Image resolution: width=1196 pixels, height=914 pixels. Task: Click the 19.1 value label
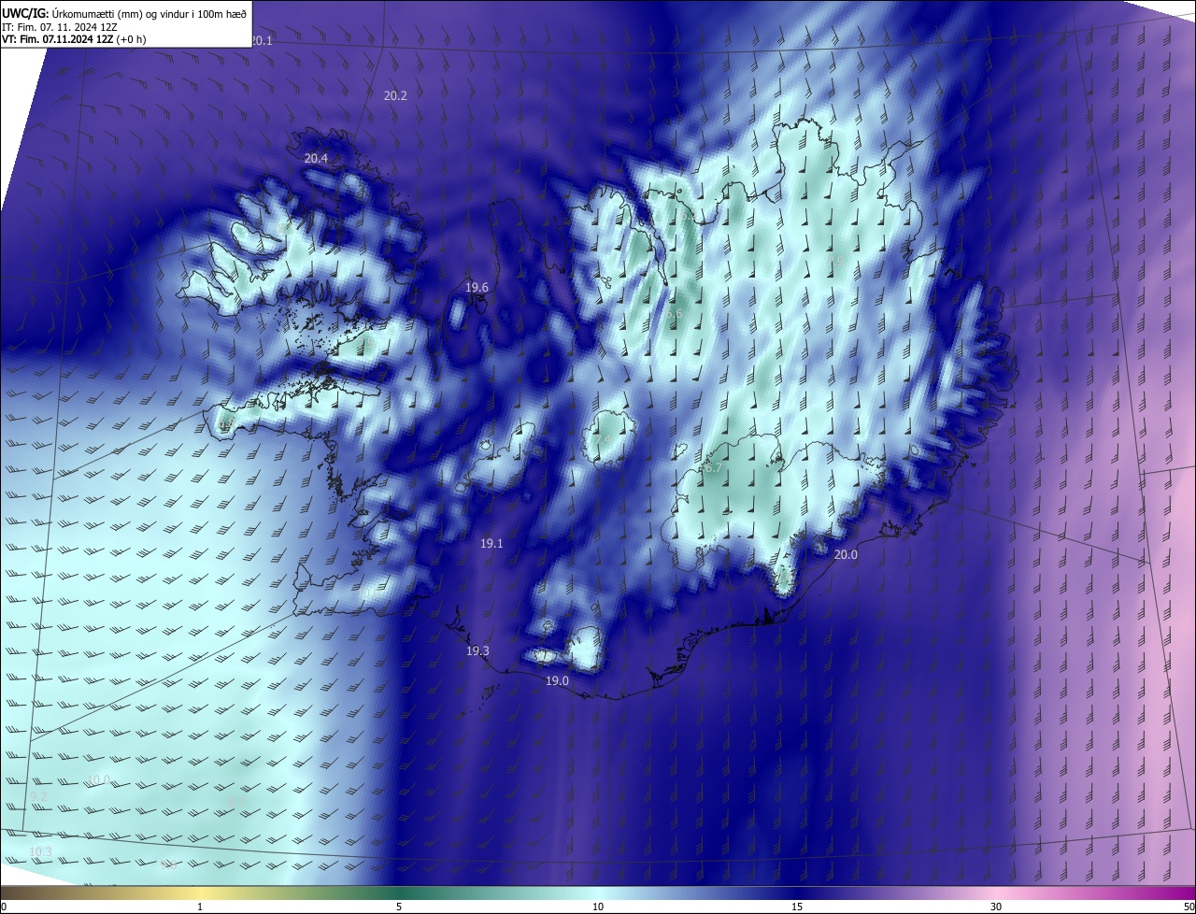point(491,544)
